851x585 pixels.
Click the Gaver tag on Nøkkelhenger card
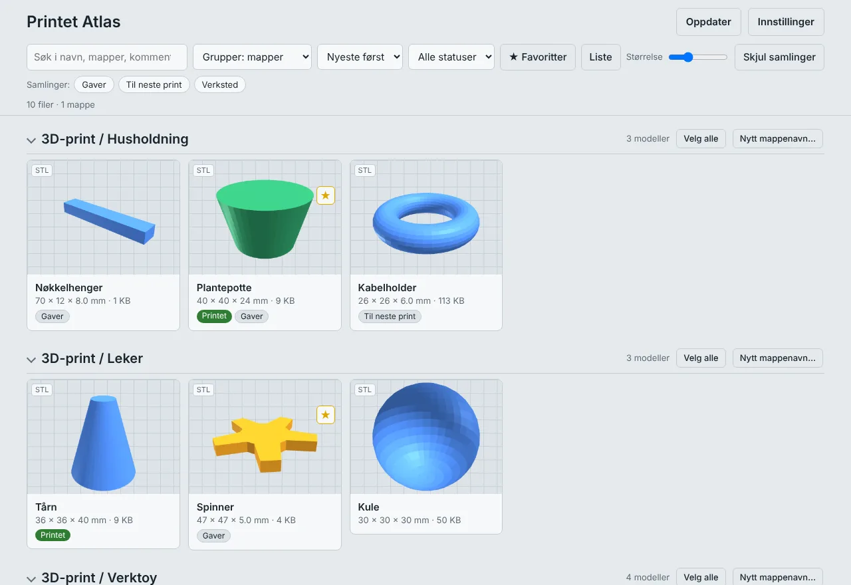(x=53, y=316)
